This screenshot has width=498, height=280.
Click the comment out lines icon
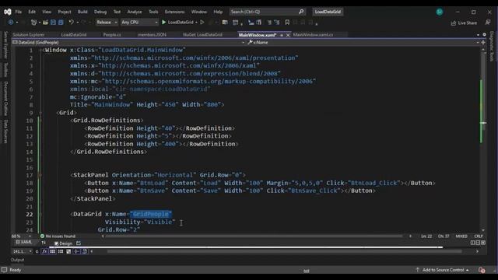click(x=269, y=23)
